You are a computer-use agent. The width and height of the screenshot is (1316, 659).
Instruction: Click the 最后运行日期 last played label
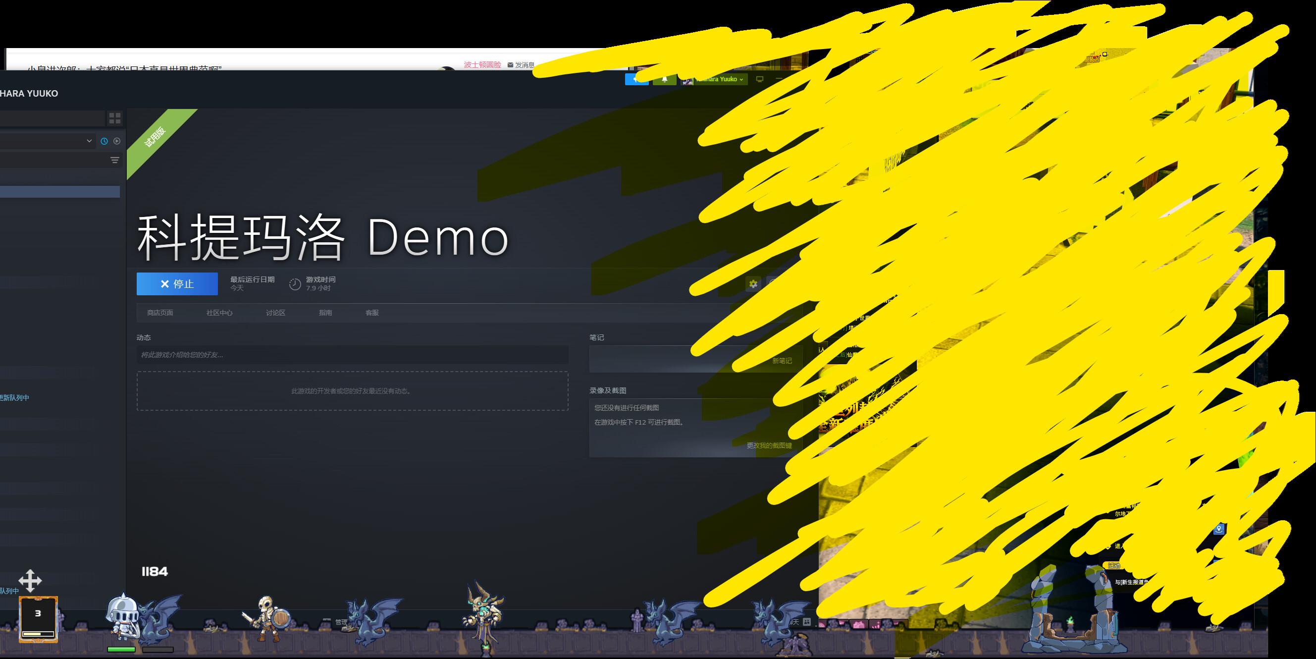click(253, 279)
